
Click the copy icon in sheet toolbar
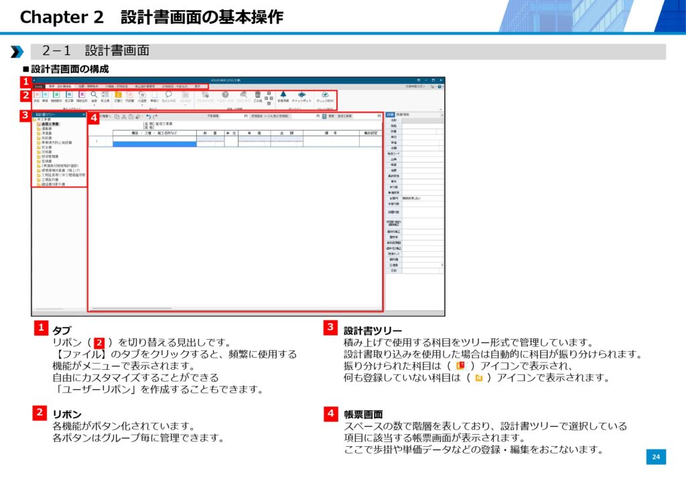click(x=117, y=117)
